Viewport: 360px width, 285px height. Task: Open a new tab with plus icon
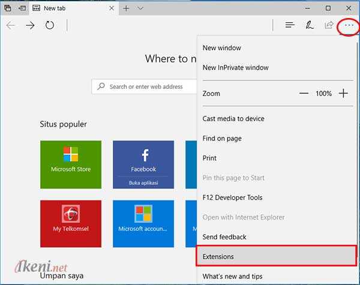126,8
